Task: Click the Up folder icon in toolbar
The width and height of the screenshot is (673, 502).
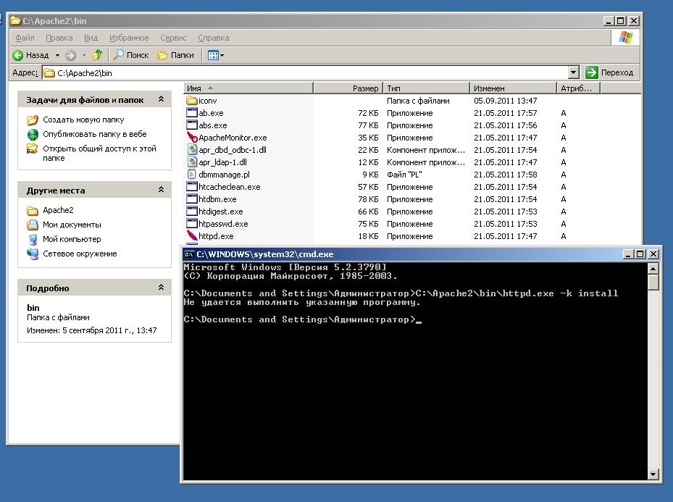Action: click(x=97, y=55)
